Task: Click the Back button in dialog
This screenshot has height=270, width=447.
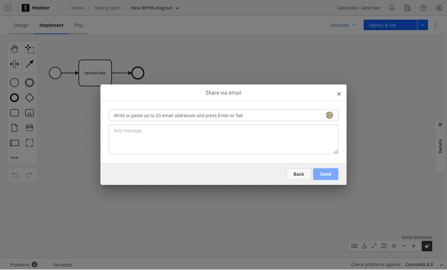Action: coord(299,174)
